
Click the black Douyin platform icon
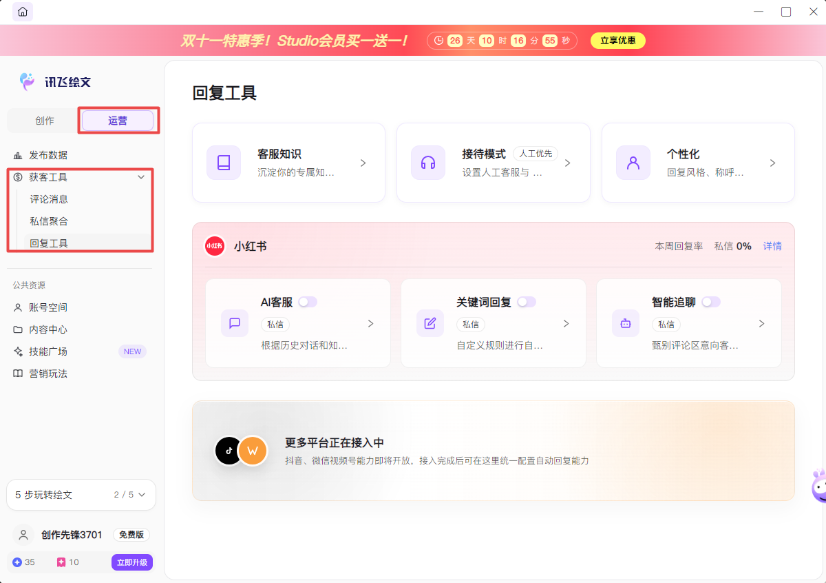(x=229, y=451)
